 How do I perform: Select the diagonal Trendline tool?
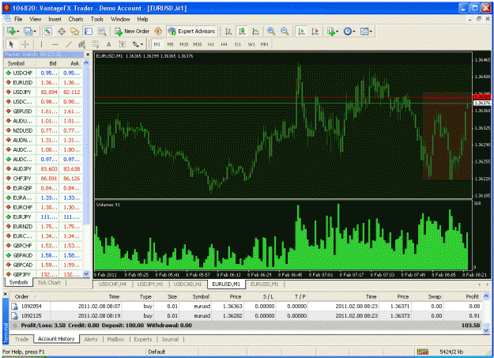[x=68, y=44]
